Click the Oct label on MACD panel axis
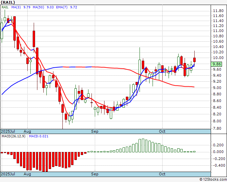Image resolution: width=227 pixels, height=182 pixels. (x=162, y=174)
